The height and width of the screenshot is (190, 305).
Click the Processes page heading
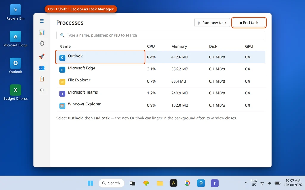[70, 23]
